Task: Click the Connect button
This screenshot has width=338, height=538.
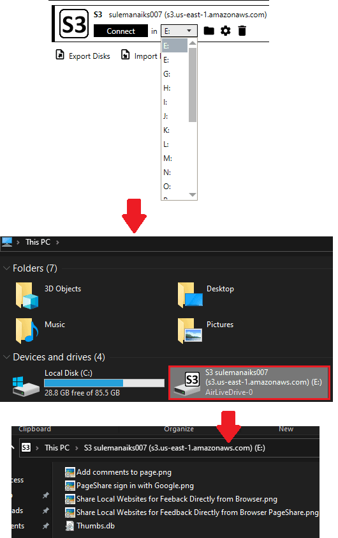Action: click(121, 31)
